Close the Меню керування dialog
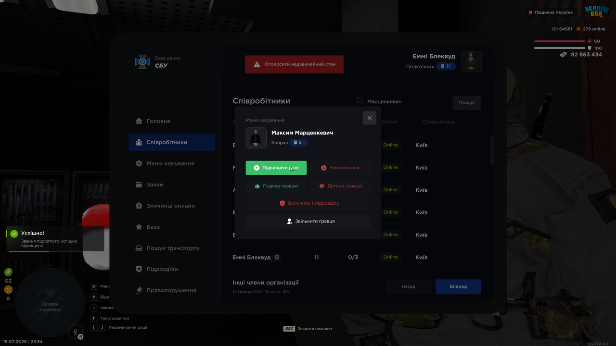The width and height of the screenshot is (616, 346). [370, 118]
